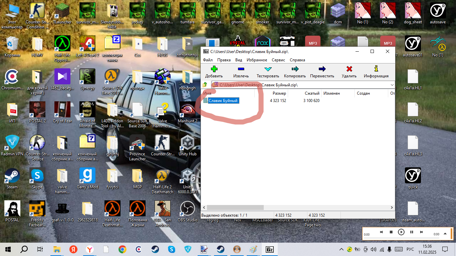This screenshot has height=256, width=456.
Task: Open the notification center
Action: click(x=445, y=249)
